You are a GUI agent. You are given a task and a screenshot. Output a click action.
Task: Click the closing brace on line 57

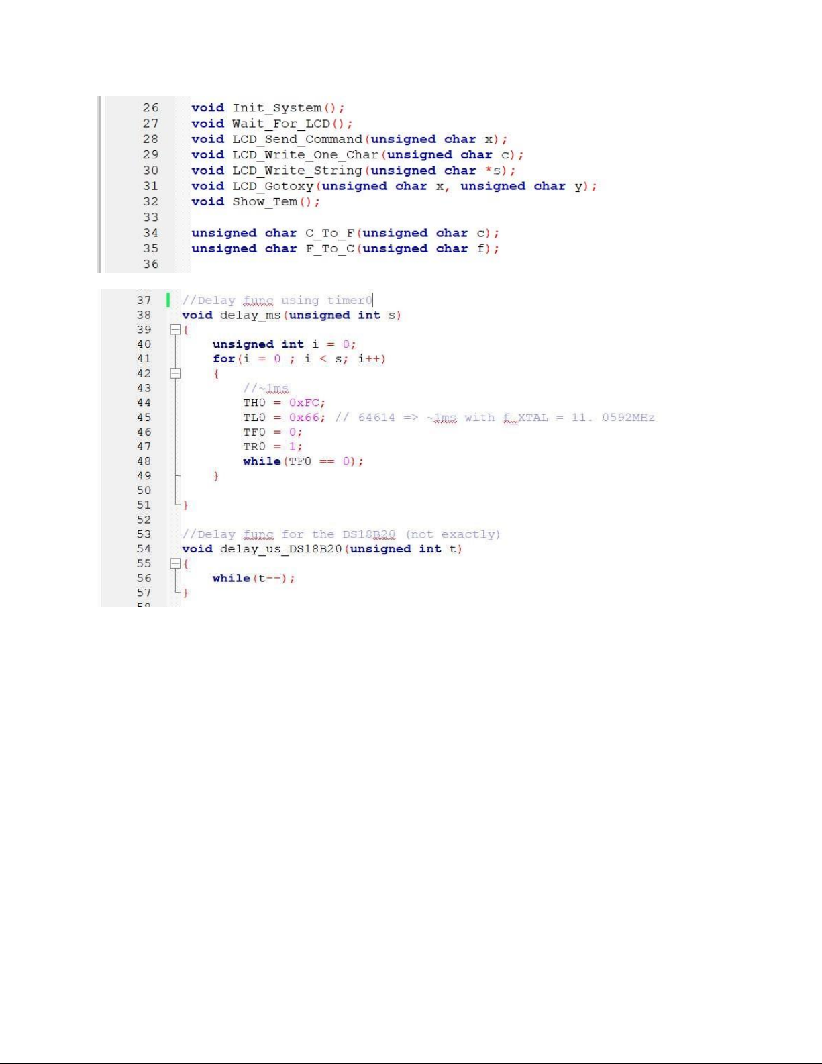coord(186,593)
